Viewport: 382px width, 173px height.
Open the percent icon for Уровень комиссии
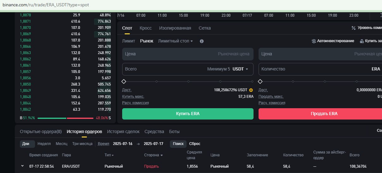(354, 28)
